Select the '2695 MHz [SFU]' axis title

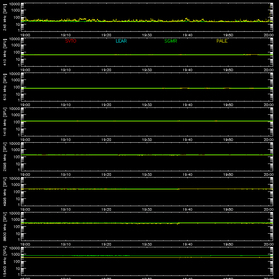point(5,157)
